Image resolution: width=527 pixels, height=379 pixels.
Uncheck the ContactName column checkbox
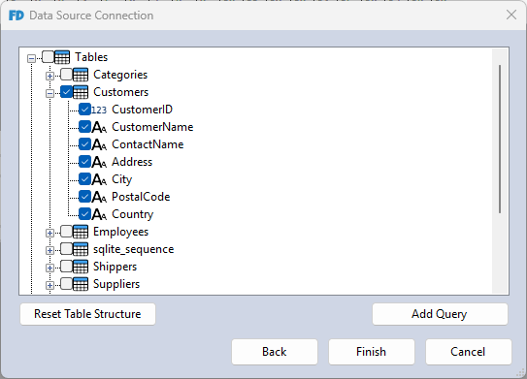coord(84,144)
